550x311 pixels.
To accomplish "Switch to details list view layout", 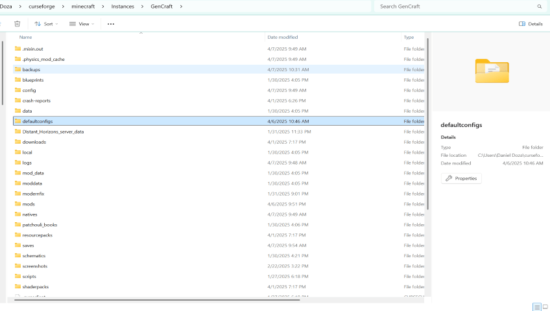I will point(536,306).
